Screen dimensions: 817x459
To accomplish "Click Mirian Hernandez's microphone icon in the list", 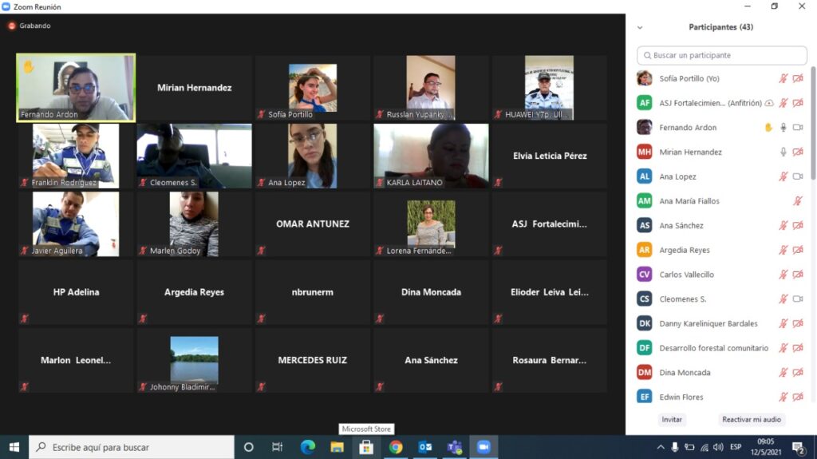I will click(783, 152).
